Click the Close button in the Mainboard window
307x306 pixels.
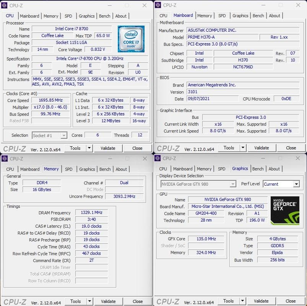[291, 148]
